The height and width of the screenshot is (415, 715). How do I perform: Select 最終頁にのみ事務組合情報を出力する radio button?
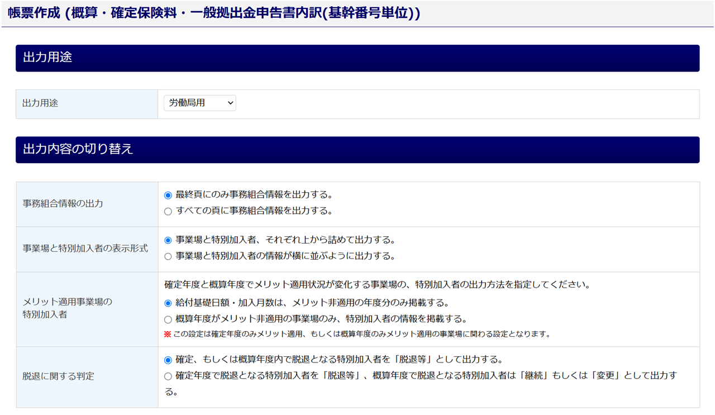click(168, 195)
